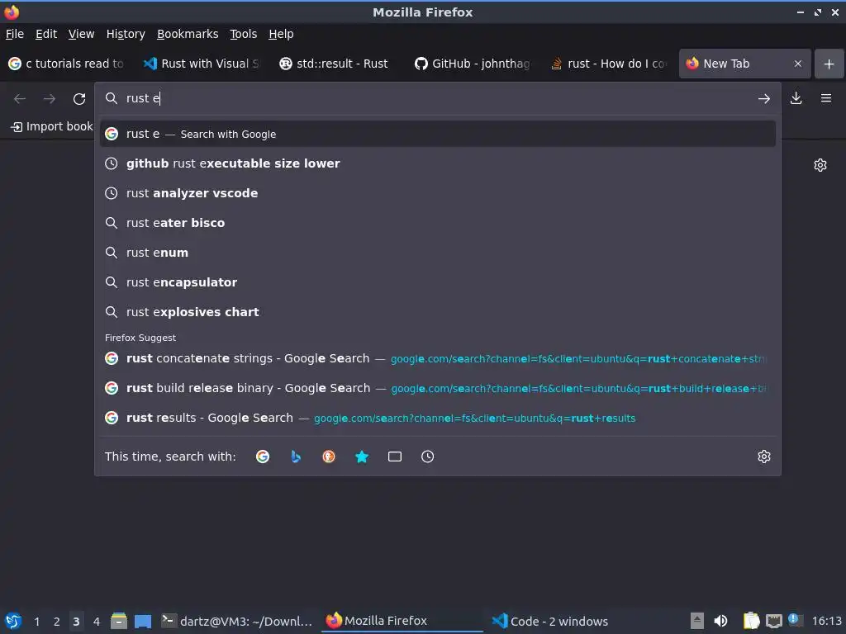Open 'rust results - Google Search' result

click(438, 418)
